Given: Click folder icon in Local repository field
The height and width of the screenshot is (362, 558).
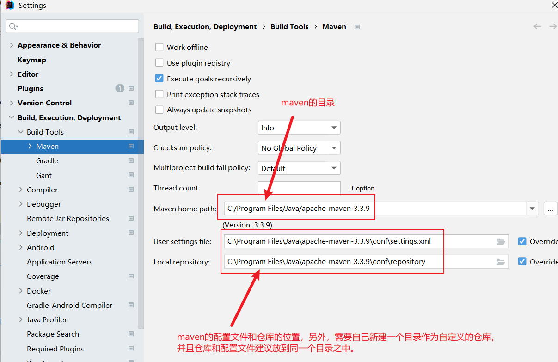Looking at the screenshot, I should (501, 262).
